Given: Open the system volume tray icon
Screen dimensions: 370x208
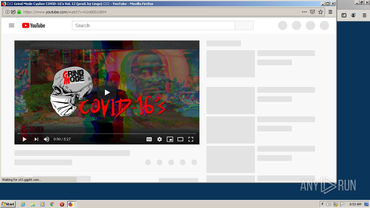Looking at the screenshot, I should pos(328,204).
